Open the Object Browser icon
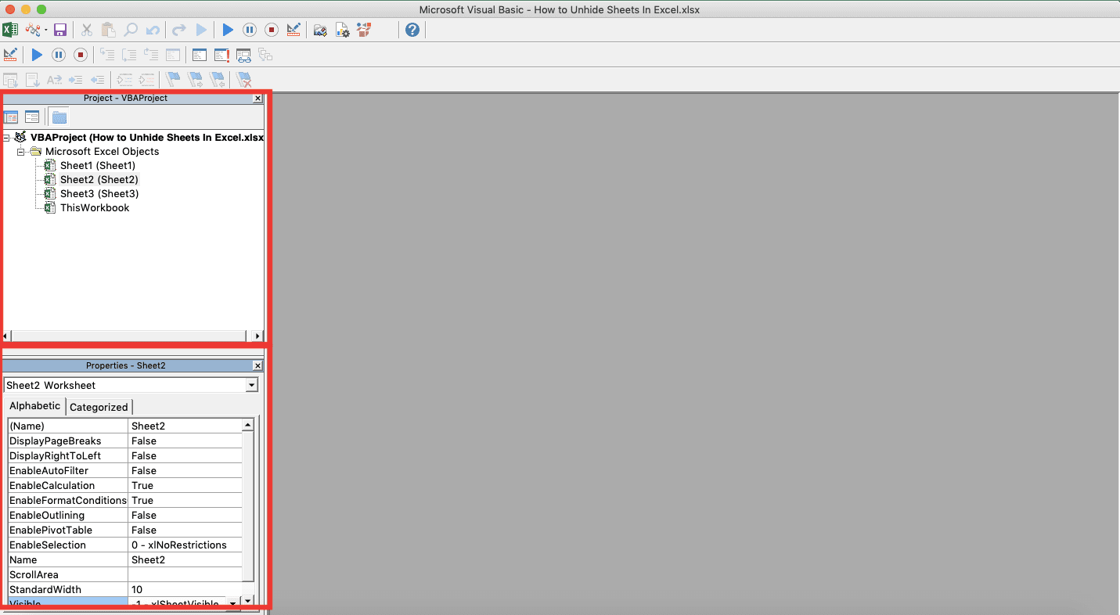The width and height of the screenshot is (1120, 615). coord(364,30)
